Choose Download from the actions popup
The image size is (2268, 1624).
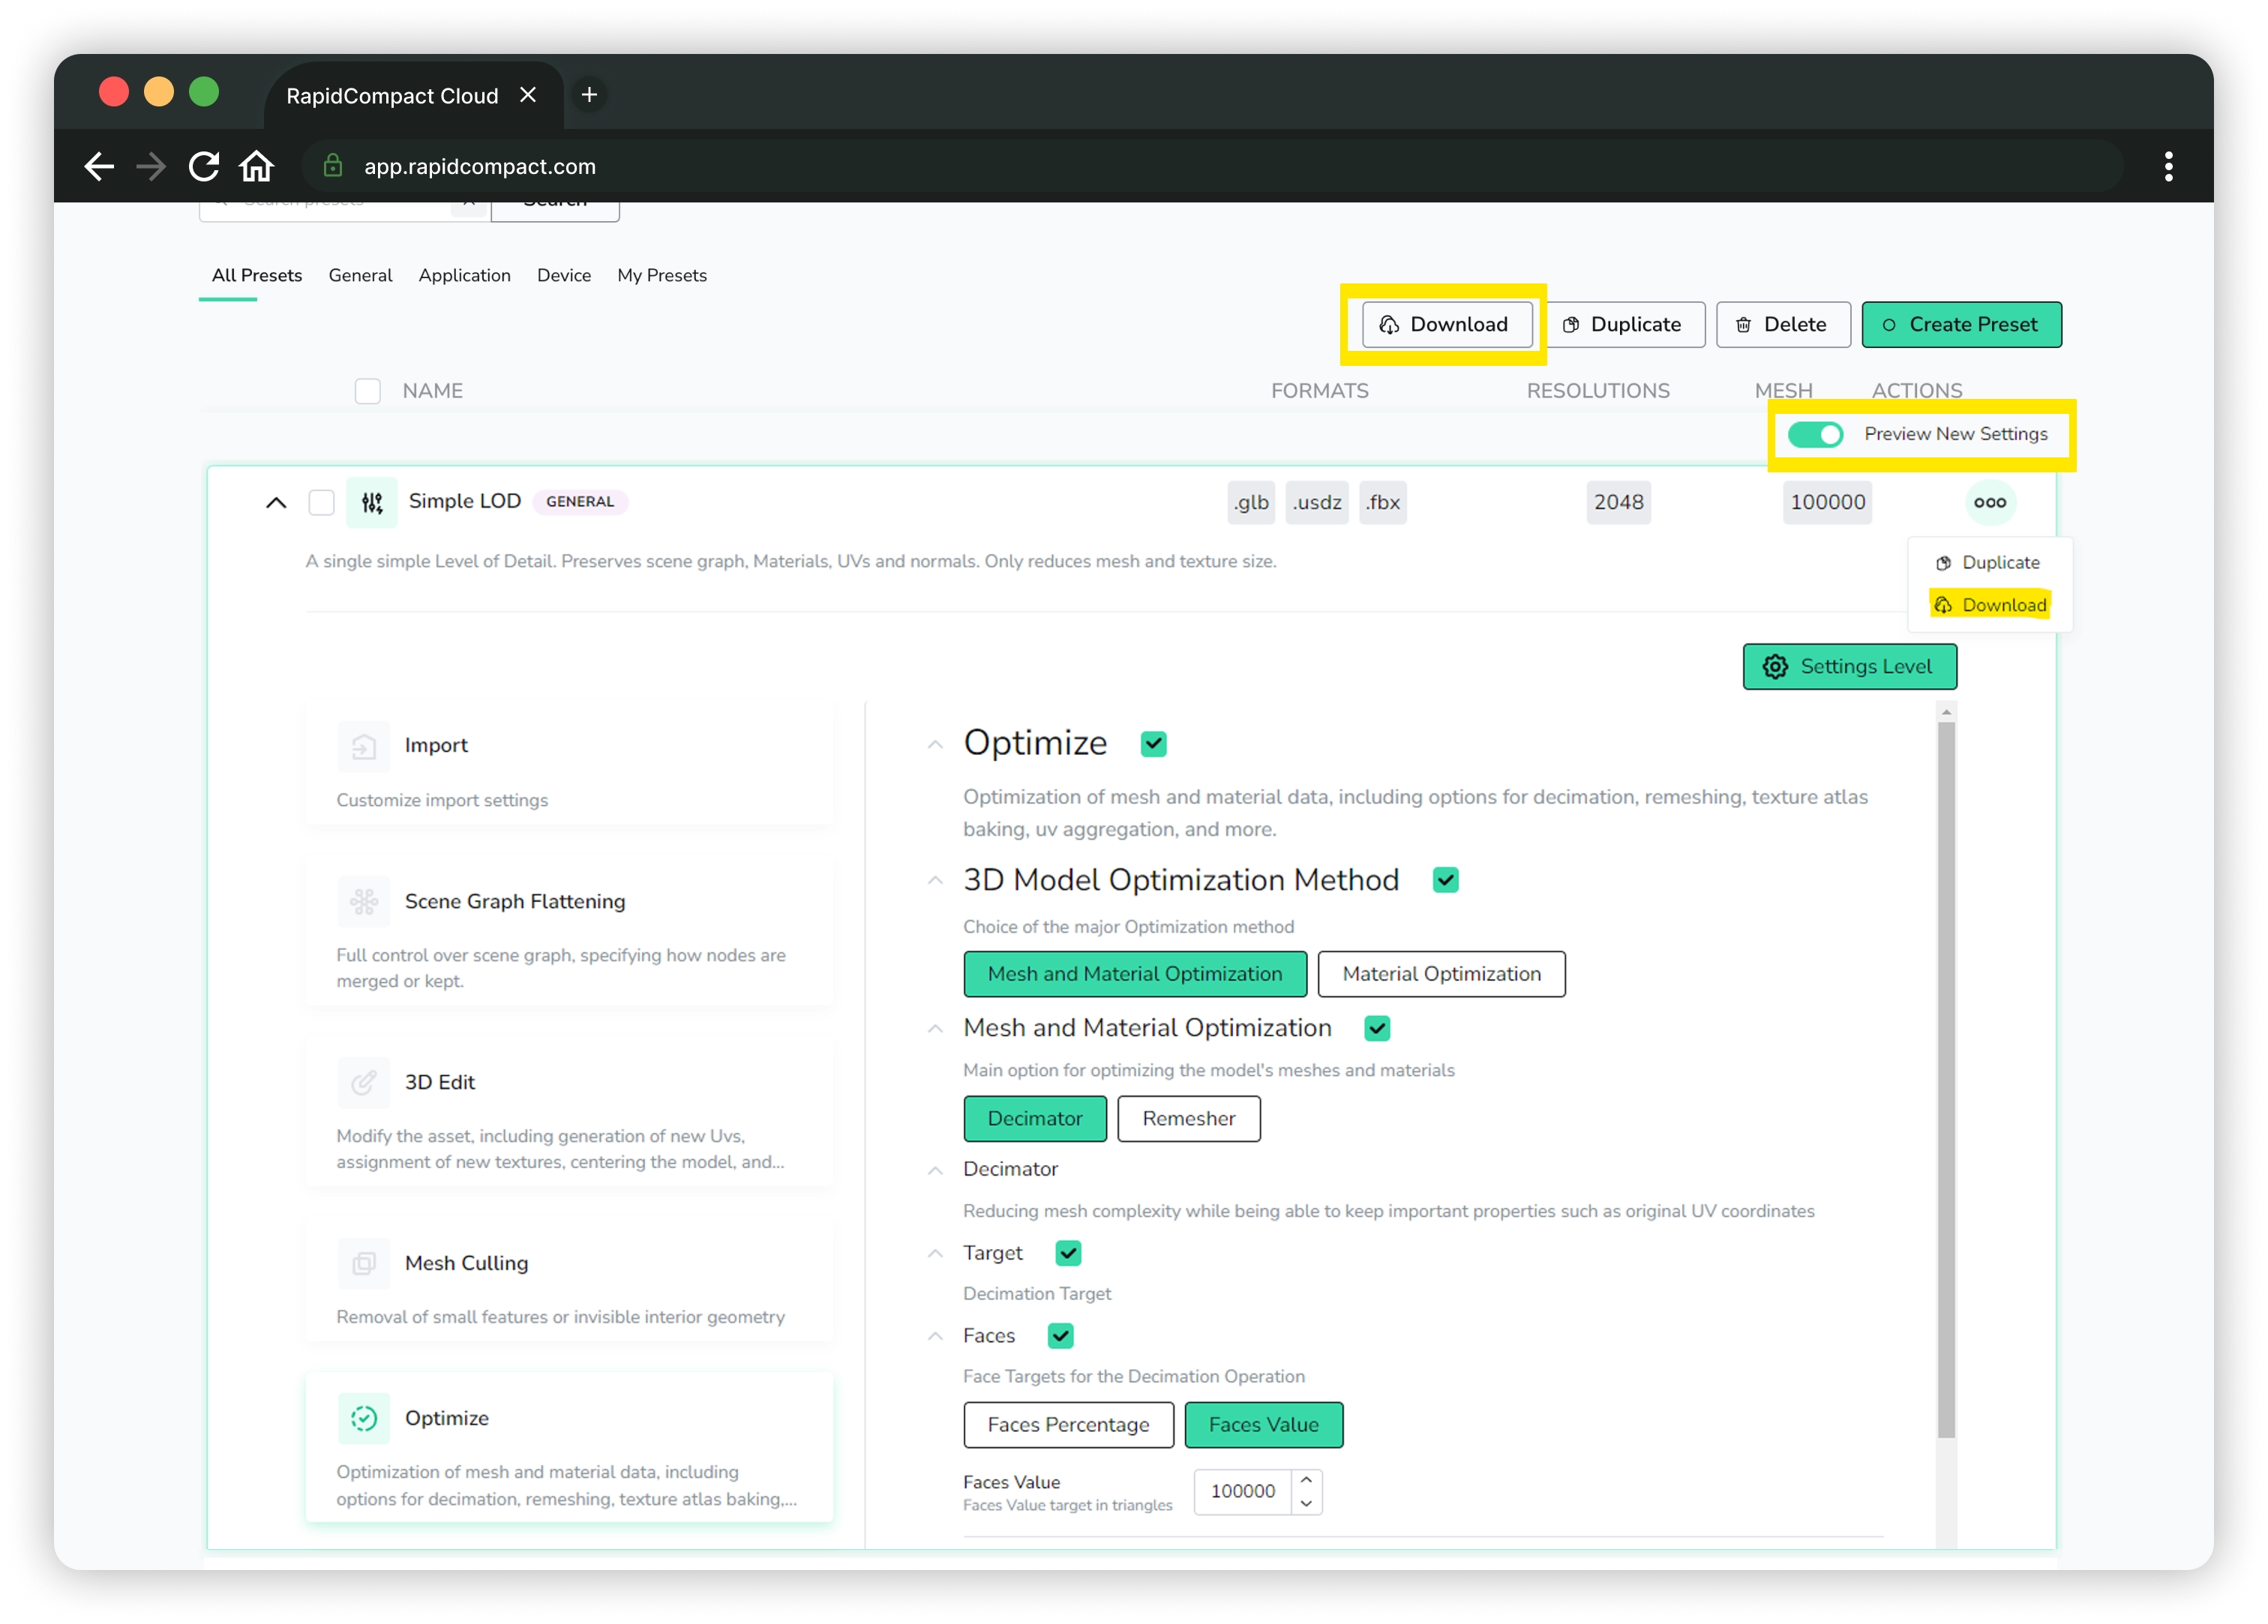coord(1990,605)
